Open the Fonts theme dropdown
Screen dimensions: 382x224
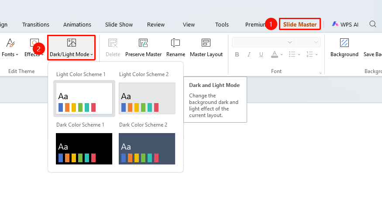pos(10,47)
